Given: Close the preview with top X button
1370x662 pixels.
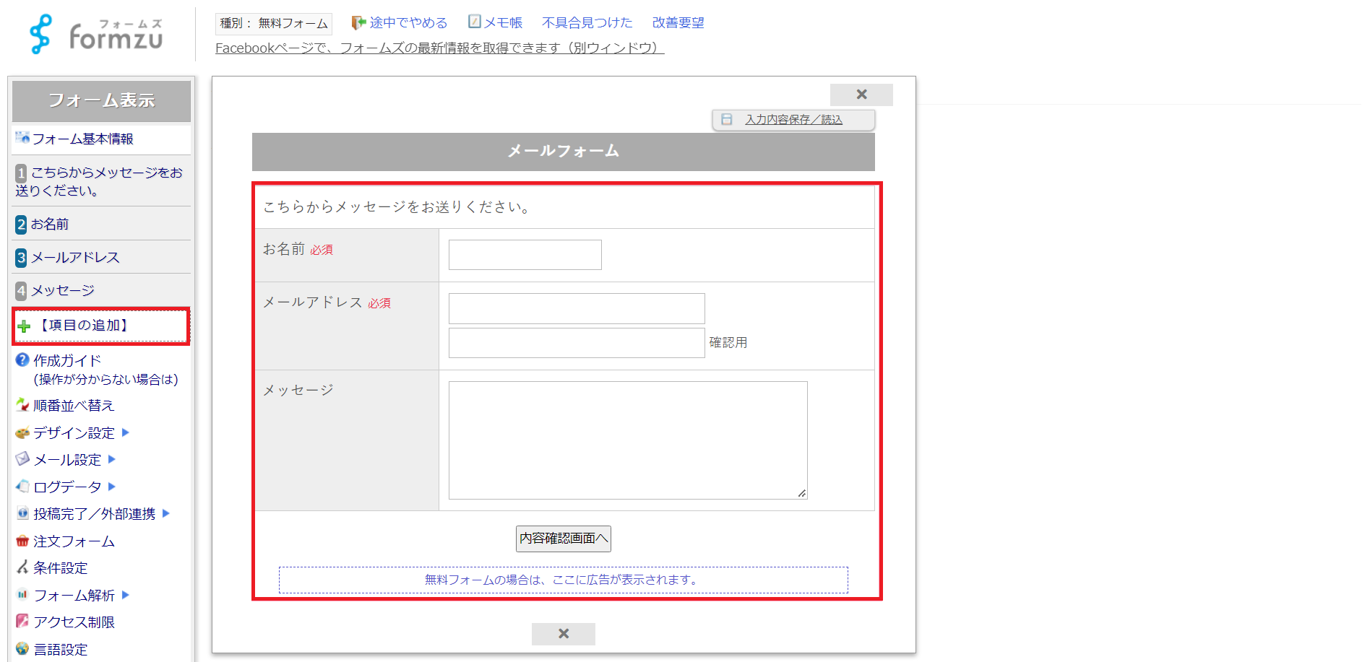Looking at the screenshot, I should coord(861,95).
